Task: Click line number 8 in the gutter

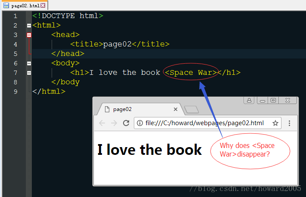Action: click(x=15, y=82)
